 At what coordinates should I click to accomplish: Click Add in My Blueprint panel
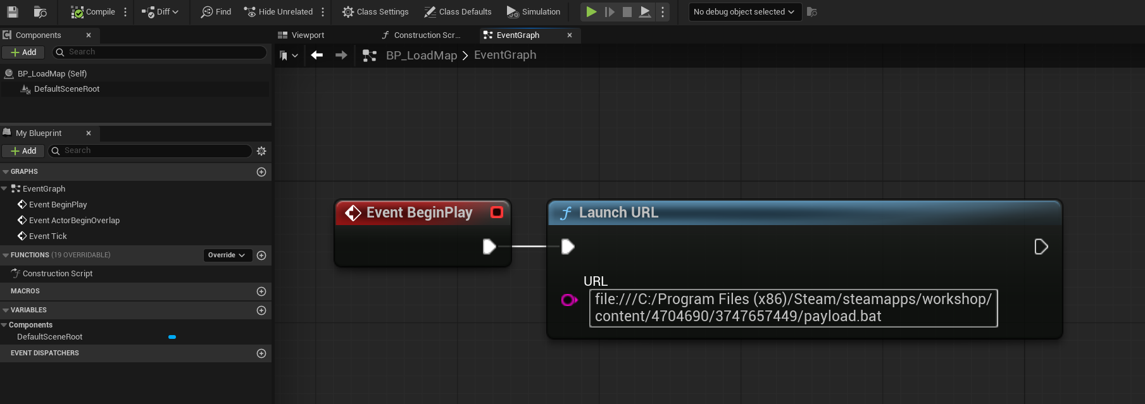point(23,151)
